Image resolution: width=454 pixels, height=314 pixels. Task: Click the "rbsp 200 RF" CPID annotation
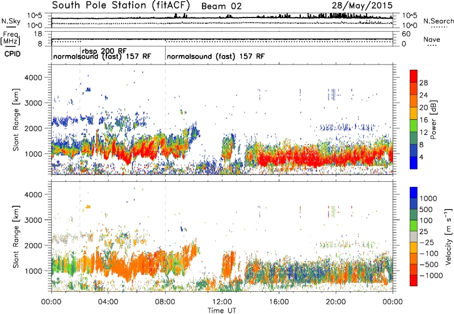[104, 51]
